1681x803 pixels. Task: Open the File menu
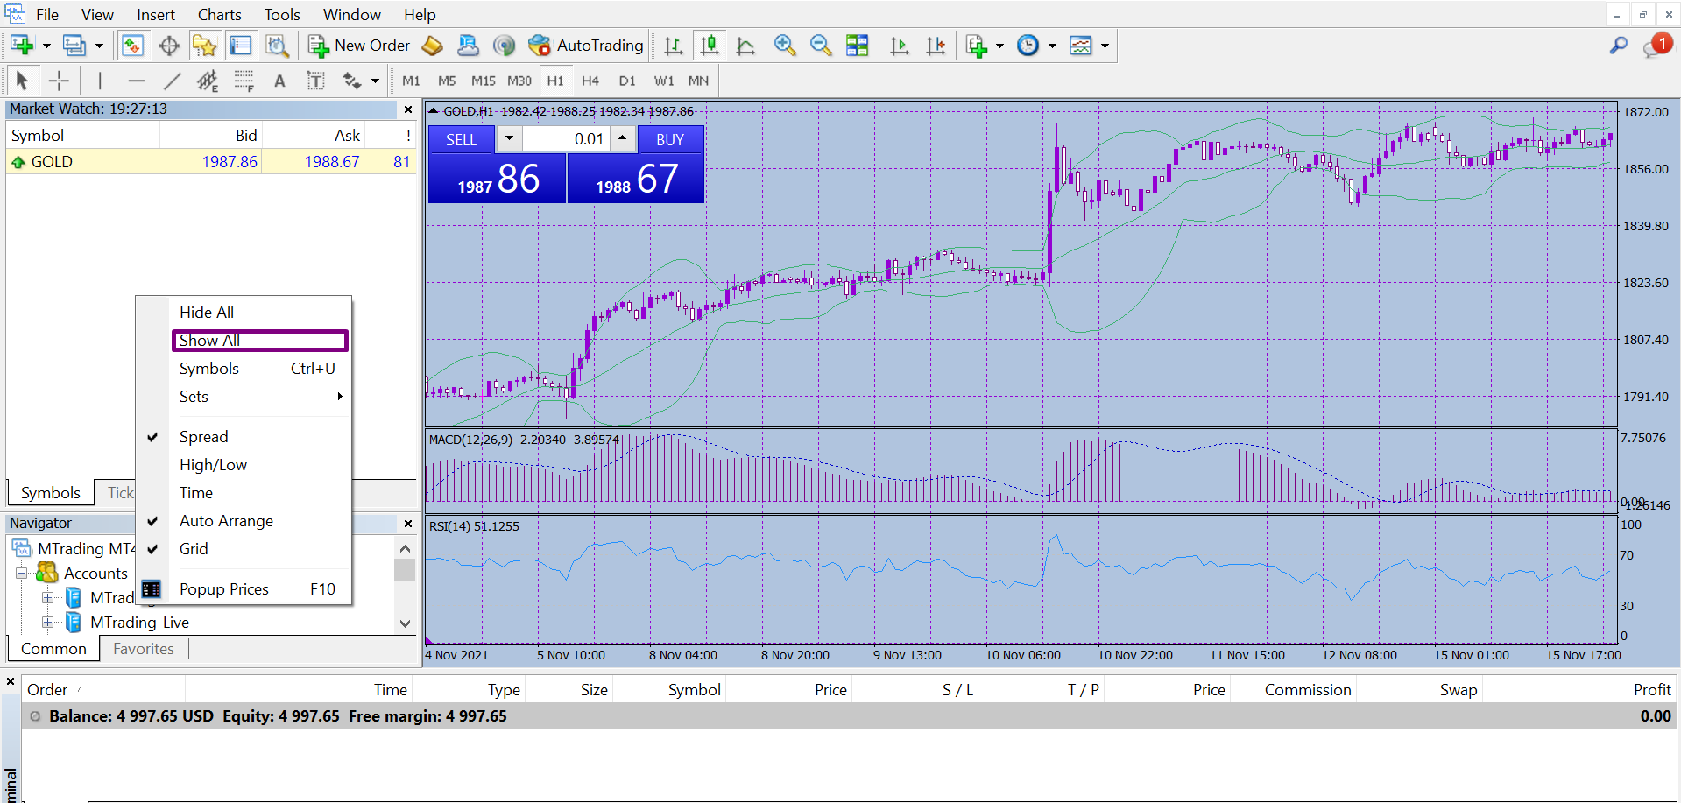pos(47,15)
